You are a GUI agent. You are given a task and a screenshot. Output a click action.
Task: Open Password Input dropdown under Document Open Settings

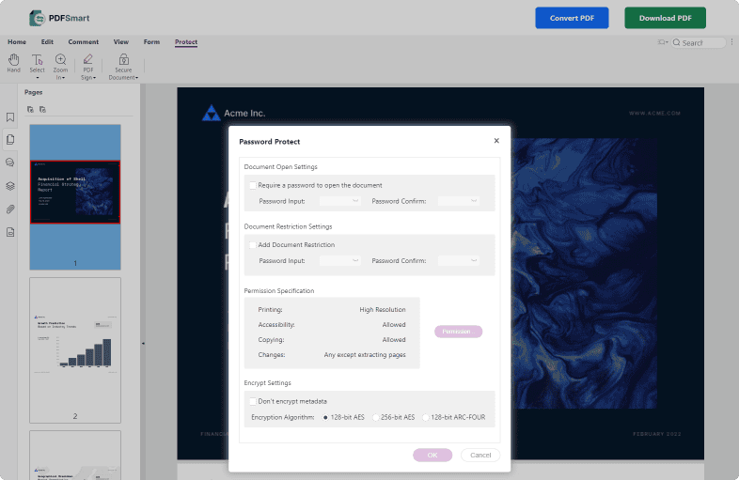coord(340,201)
